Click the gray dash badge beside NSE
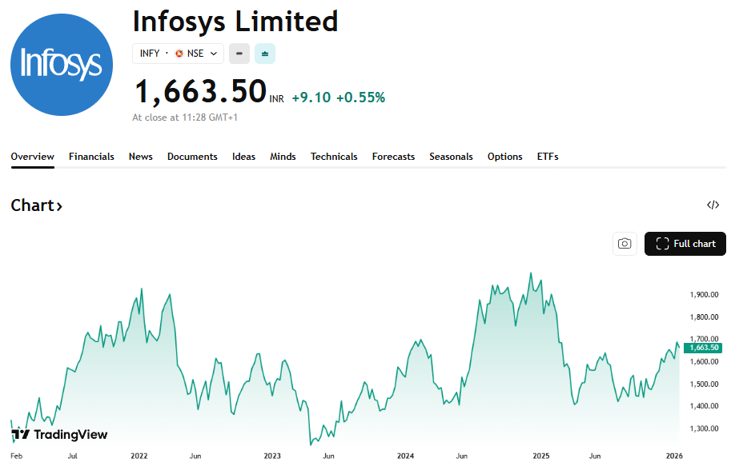Image resolution: width=731 pixels, height=466 pixels. point(239,54)
